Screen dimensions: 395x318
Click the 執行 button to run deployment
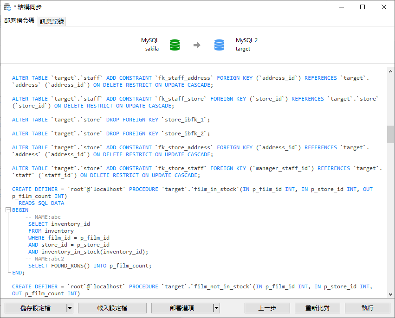[x=367, y=308]
